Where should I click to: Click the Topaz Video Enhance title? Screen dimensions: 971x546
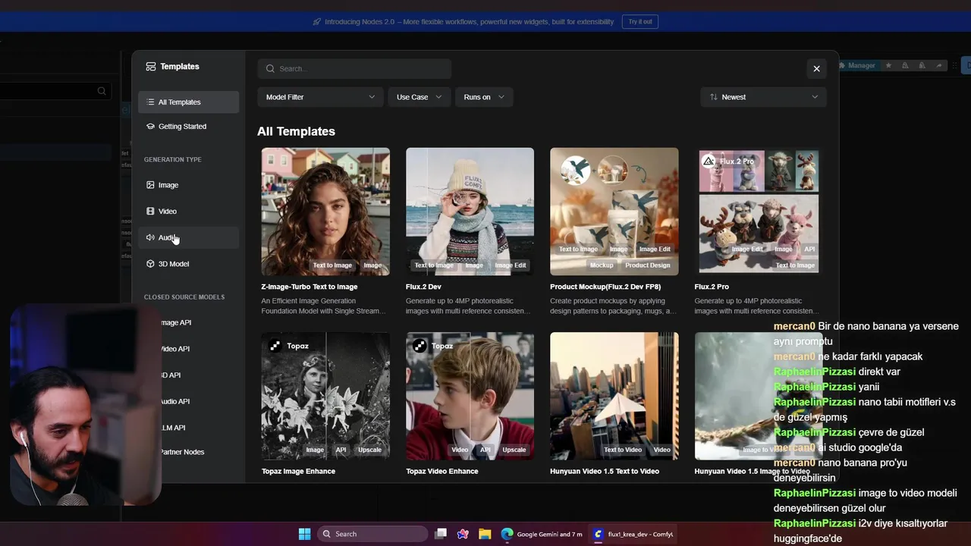(442, 471)
